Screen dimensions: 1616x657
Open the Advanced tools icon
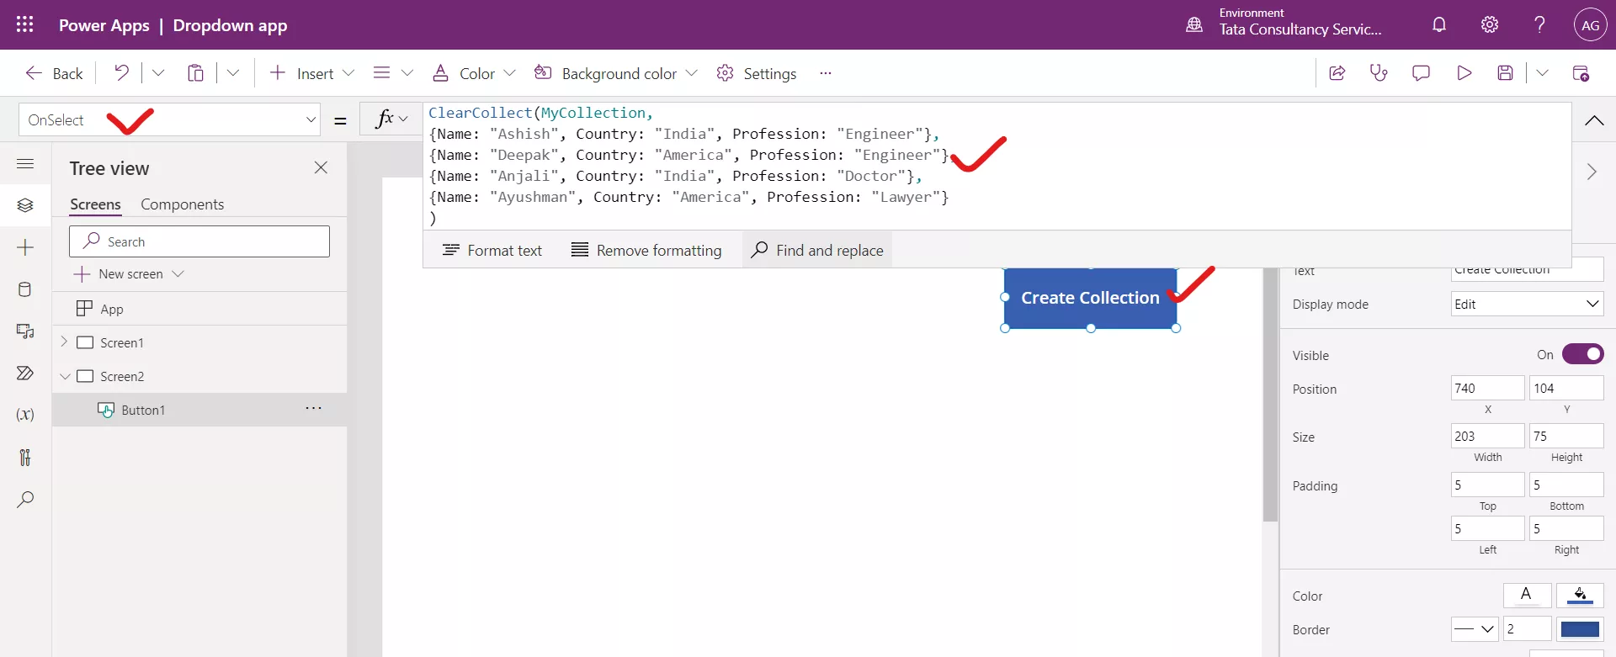pyautogui.click(x=25, y=457)
